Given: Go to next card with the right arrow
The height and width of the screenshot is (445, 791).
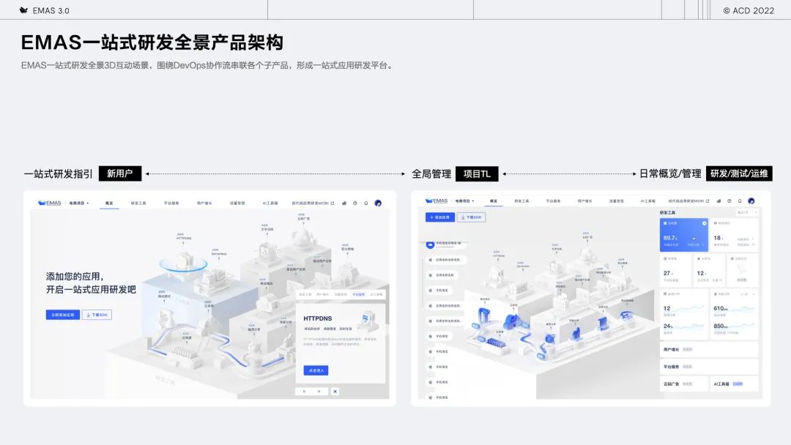Looking at the screenshot, I should [x=319, y=391].
